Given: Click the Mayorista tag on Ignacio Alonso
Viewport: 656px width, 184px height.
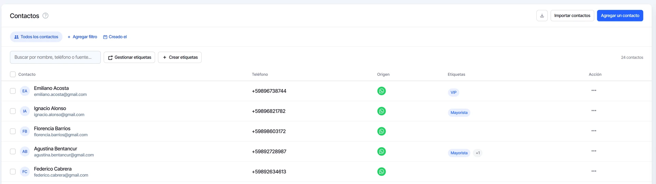Looking at the screenshot, I should 459,112.
